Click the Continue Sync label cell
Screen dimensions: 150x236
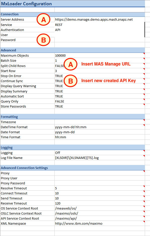coord(27,81)
